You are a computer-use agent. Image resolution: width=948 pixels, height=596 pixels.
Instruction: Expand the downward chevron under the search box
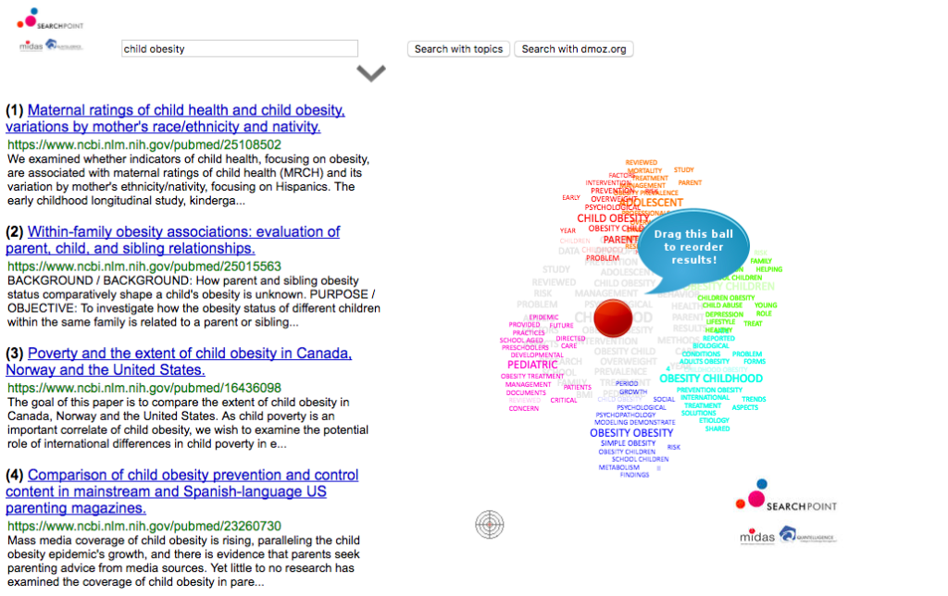pyautogui.click(x=370, y=73)
